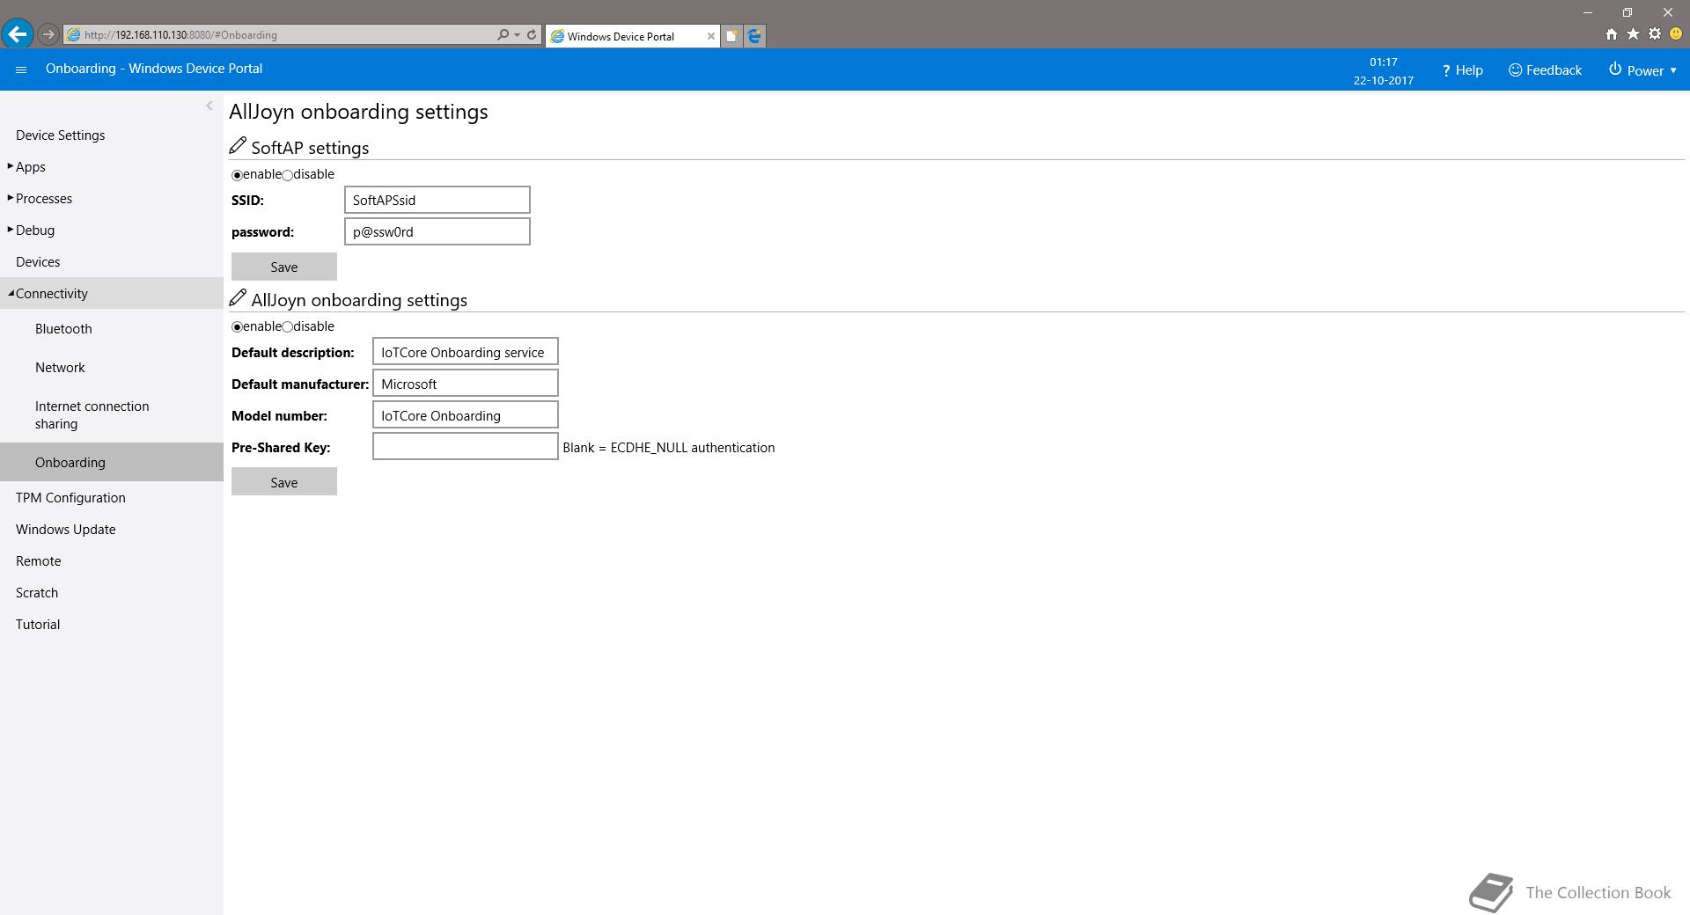
Task: Refresh the page with the reload icon
Action: (532, 35)
